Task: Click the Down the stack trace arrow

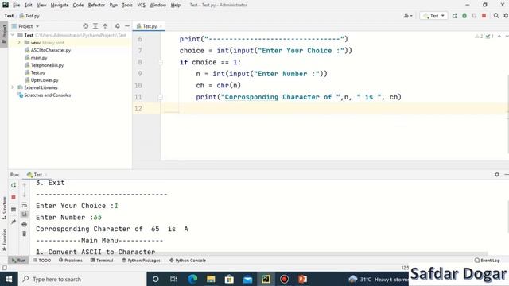Action: (25, 195)
